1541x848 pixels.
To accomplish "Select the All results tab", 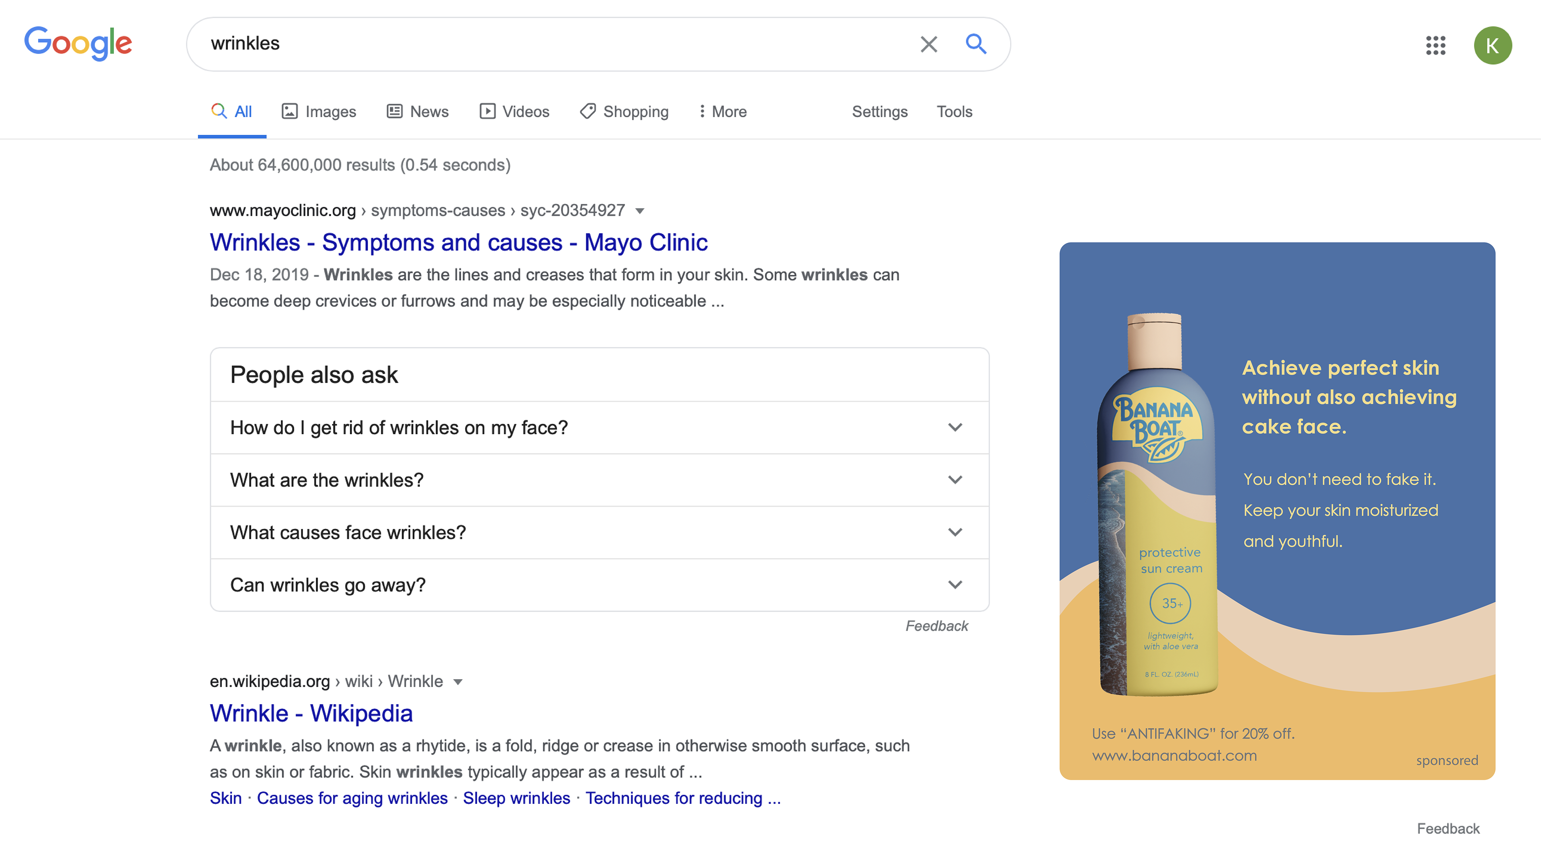I will [232, 111].
